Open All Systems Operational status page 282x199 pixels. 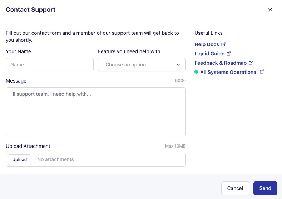click(x=229, y=72)
